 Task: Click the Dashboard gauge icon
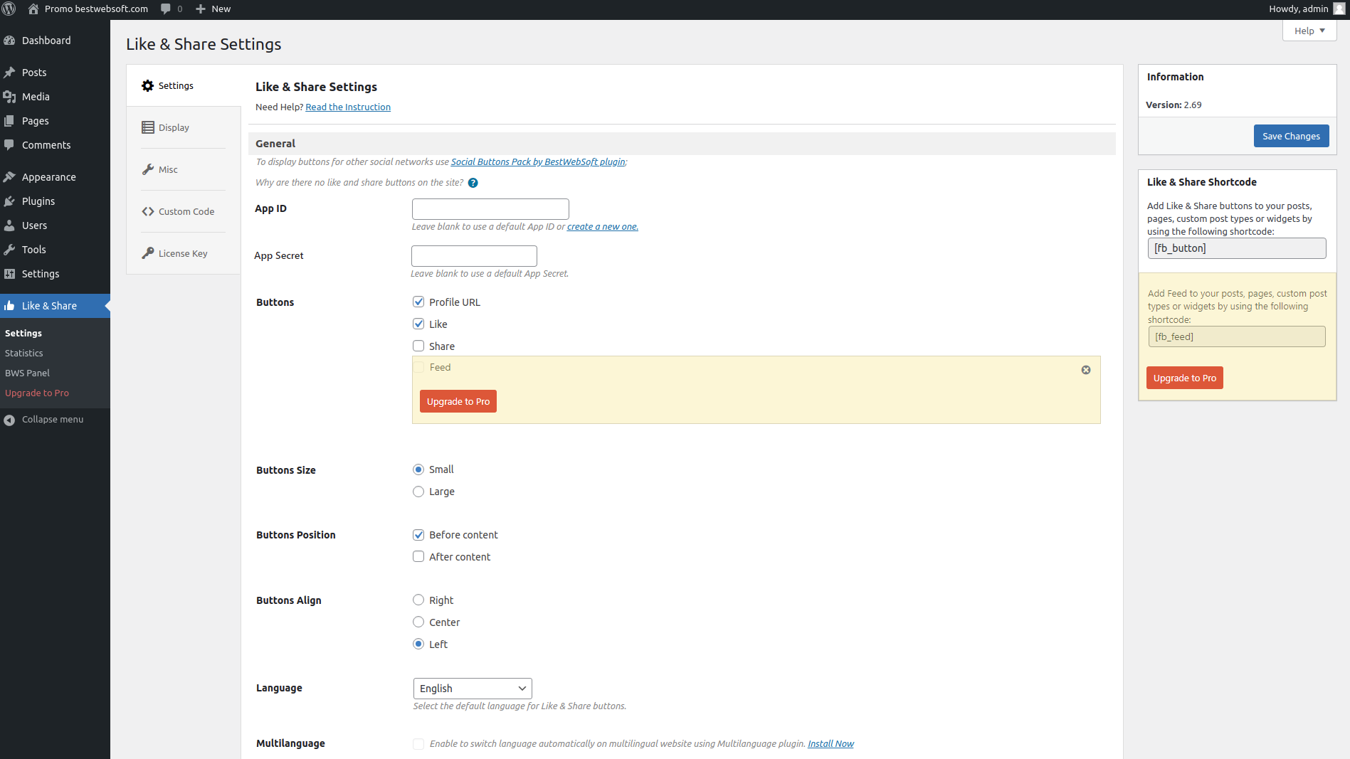click(x=9, y=41)
